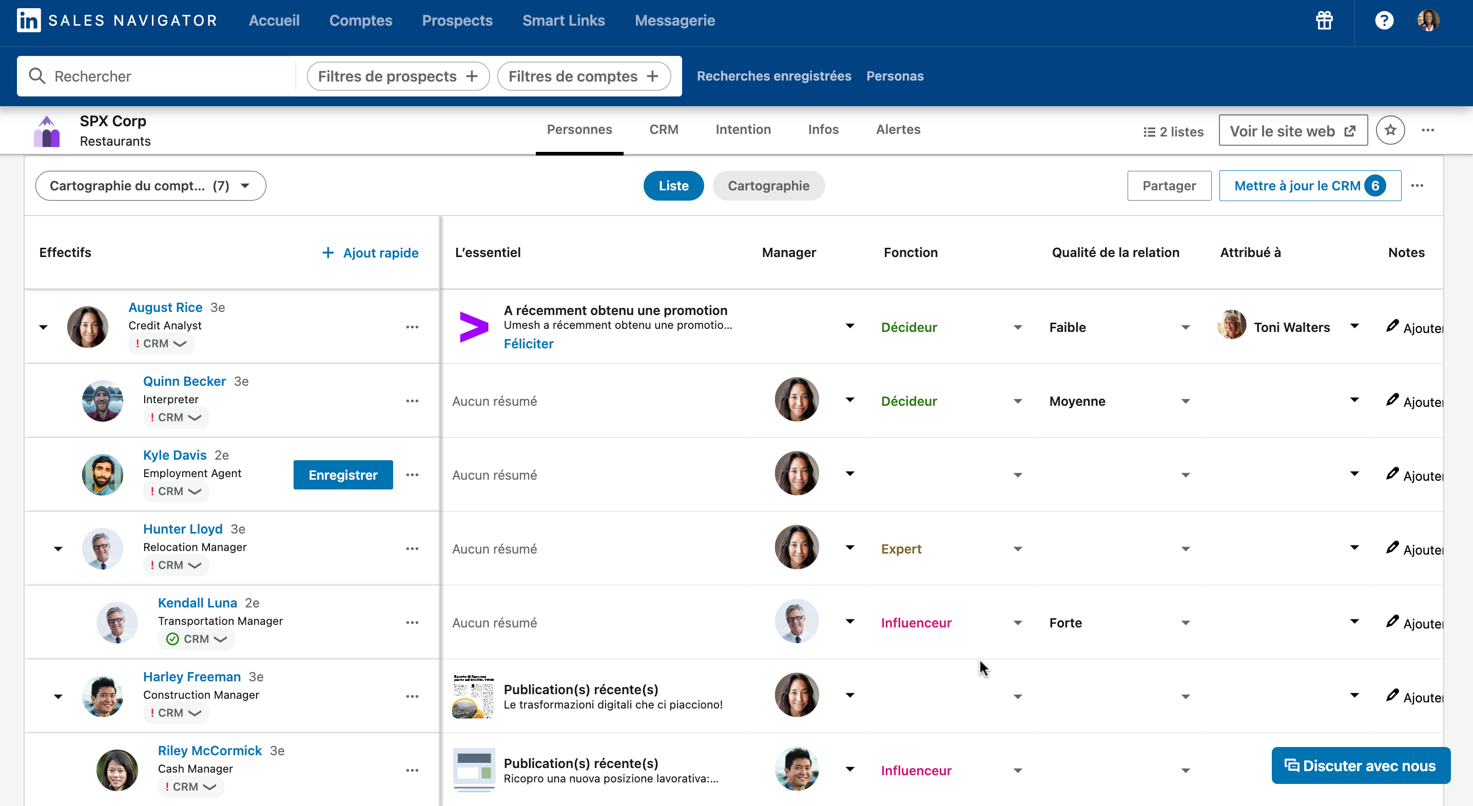Open the three-dot menu for Quinn Becker
Screen dimensions: 1473x806
pyautogui.click(x=412, y=401)
